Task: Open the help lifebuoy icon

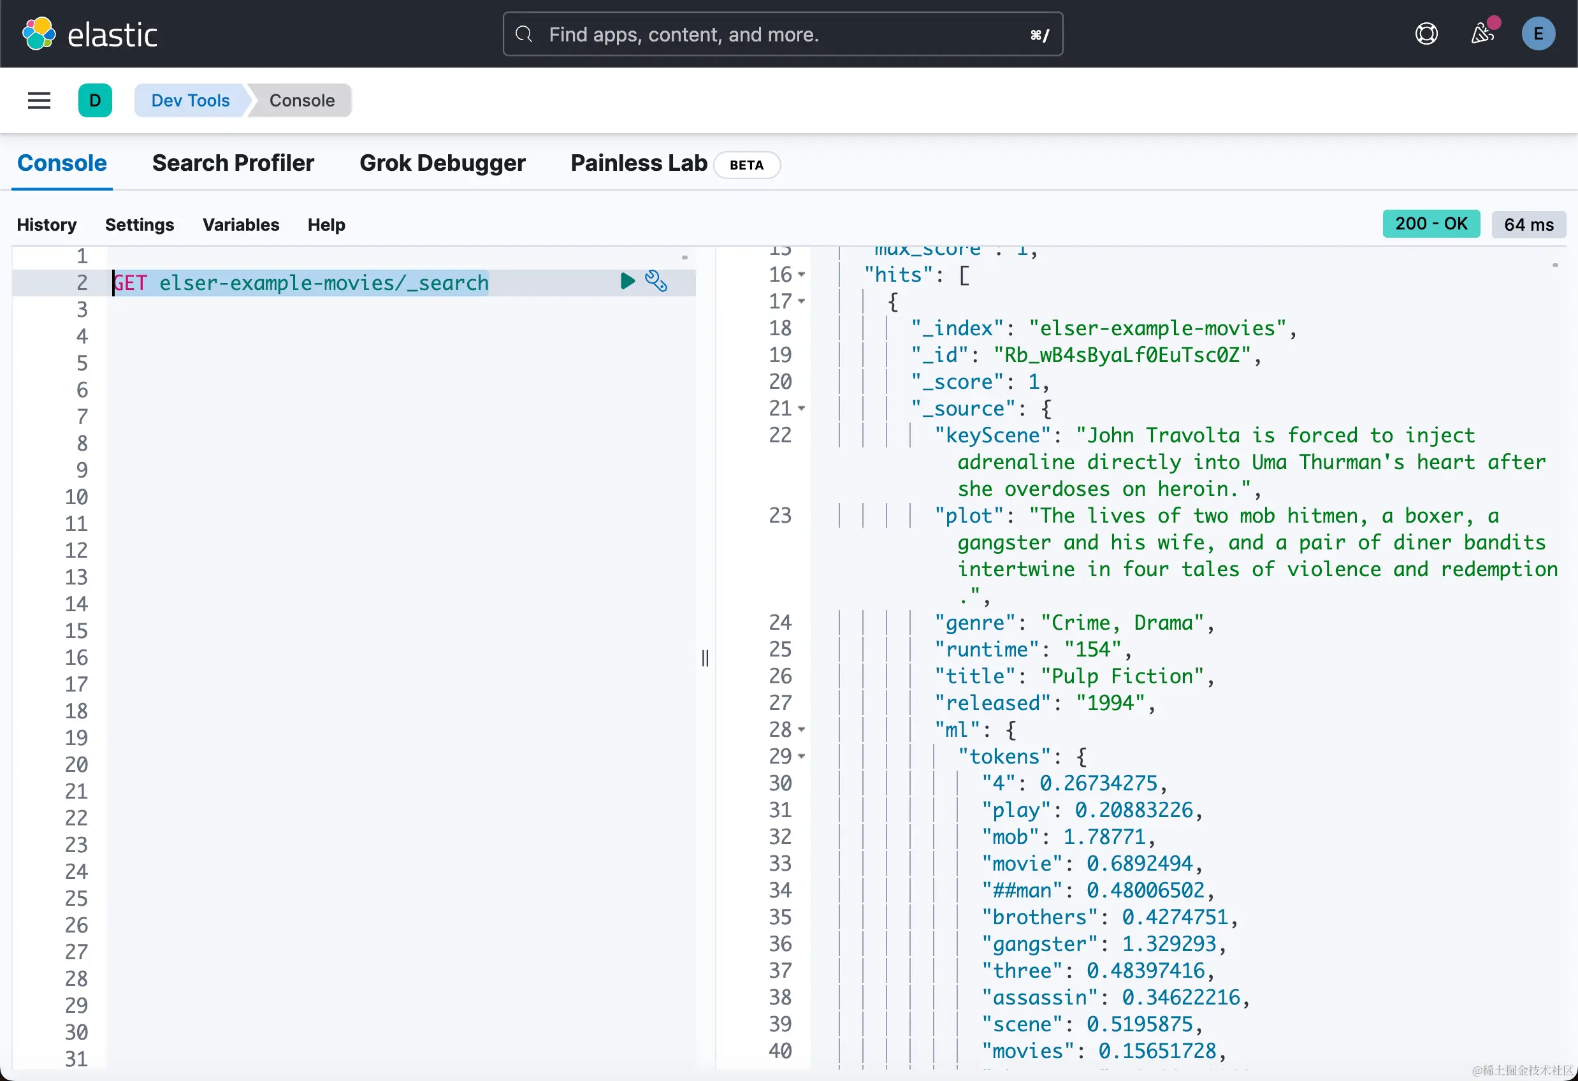Action: pos(1426,34)
